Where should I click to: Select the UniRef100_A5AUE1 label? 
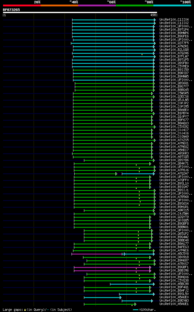coord(174,304)
